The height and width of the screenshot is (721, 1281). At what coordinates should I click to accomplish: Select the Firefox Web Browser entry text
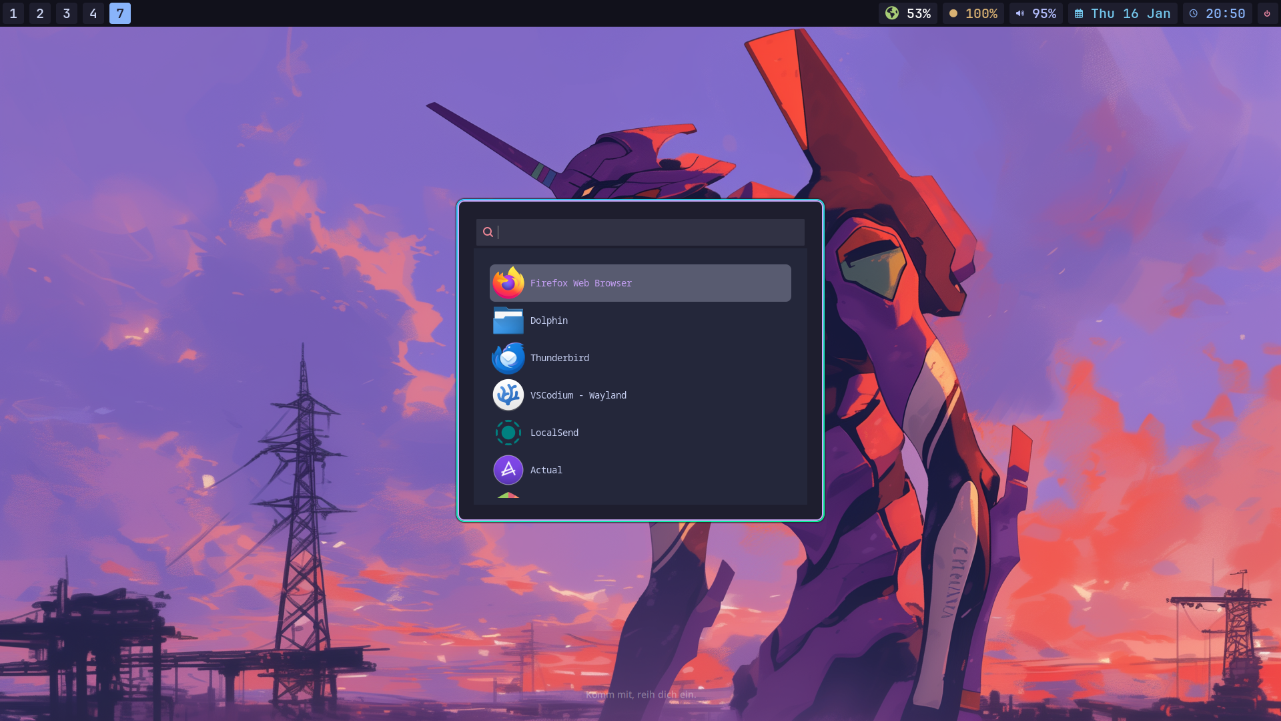[580, 283]
